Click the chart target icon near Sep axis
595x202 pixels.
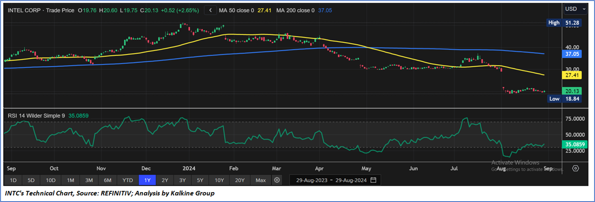[575, 168]
